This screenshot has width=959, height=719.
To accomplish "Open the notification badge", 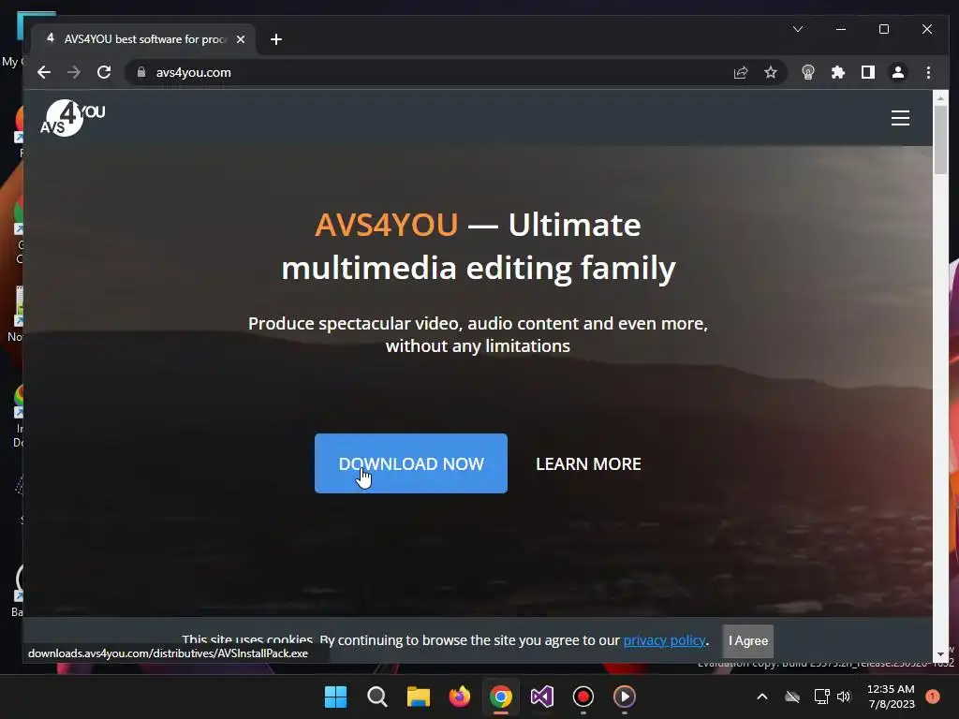I will (x=933, y=697).
